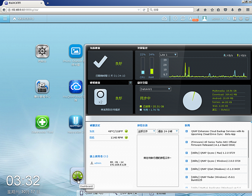Open desktop preferences monitor icon
The height and width of the screenshot is (196, 252).
(x=247, y=19)
